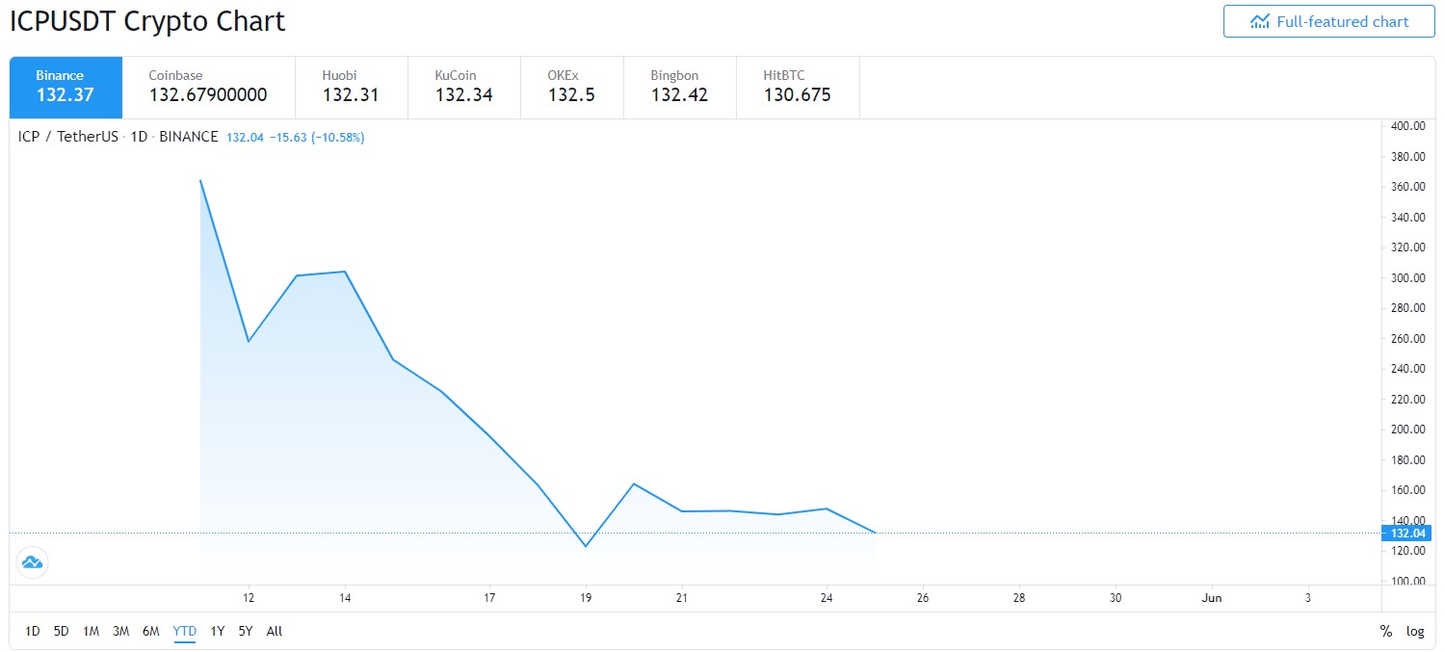This screenshot has height=652, width=1445.
Task: Select the Binance exchange tab
Action: pyautogui.click(x=66, y=88)
